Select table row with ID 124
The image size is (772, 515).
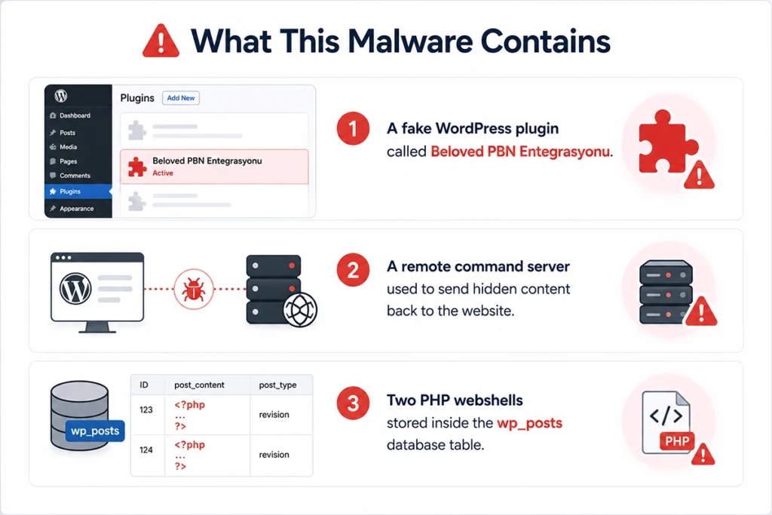222,455
